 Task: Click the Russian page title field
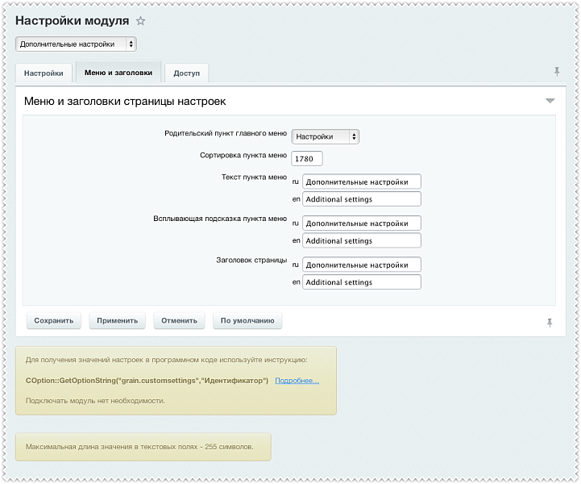coord(361,265)
